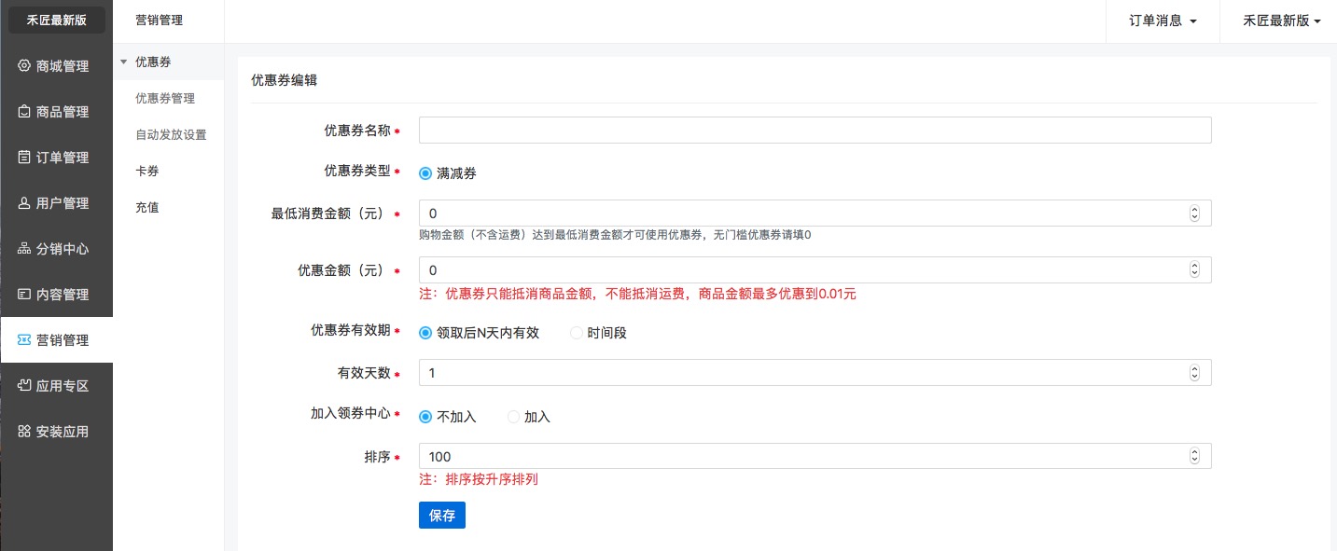Viewport: 1337px width, 551px height.
Task: Click the 安装应用 grid icon
Action: (x=24, y=432)
